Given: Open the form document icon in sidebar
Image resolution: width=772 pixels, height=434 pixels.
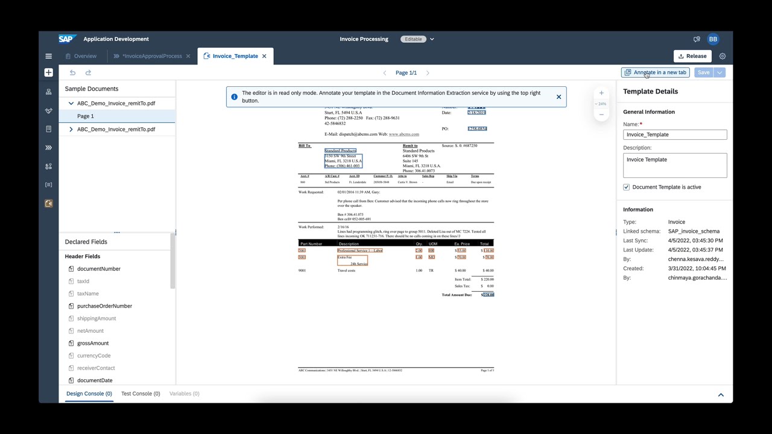Looking at the screenshot, I should (49, 129).
